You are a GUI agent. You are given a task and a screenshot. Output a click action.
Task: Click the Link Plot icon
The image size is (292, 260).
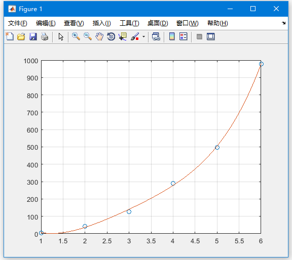[x=156, y=36]
